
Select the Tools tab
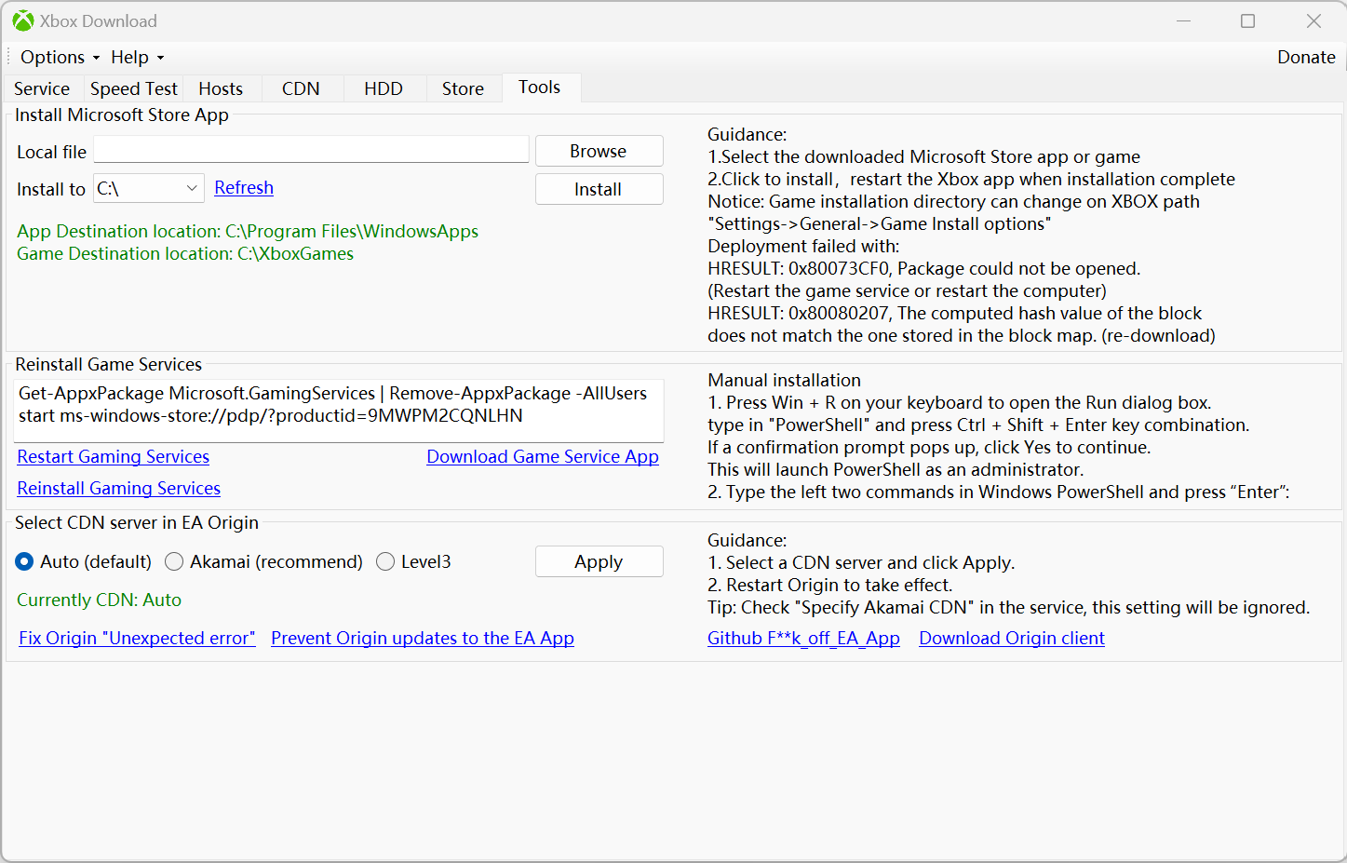pyautogui.click(x=540, y=87)
